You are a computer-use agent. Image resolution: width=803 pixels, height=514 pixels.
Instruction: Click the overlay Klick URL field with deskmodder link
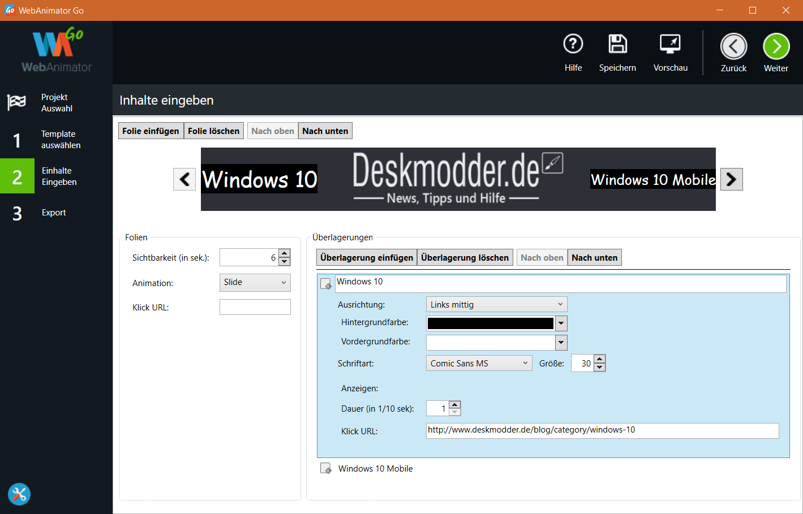click(602, 430)
